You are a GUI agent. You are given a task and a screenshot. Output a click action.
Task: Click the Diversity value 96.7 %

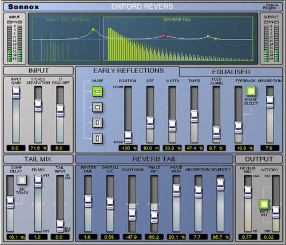[221, 237]
